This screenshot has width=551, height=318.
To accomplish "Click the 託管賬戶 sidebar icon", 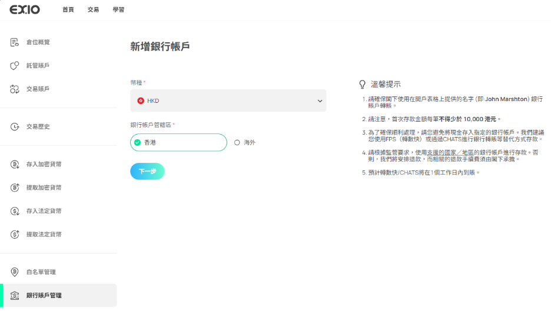I will 15,66.
